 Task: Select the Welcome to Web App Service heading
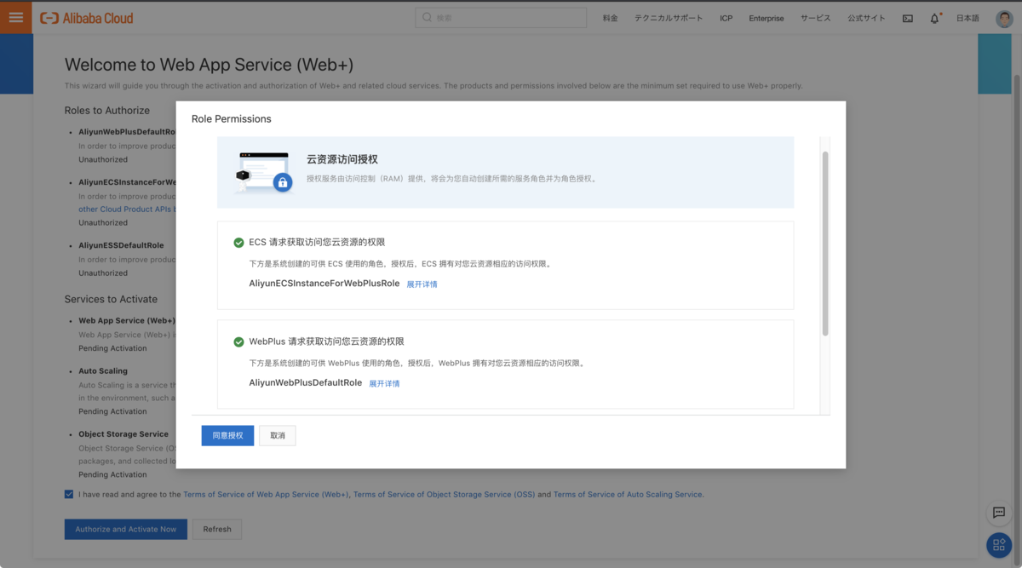[x=209, y=65]
